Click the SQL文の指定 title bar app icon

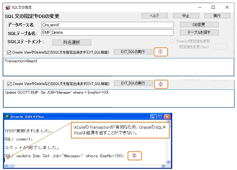[x=8, y=7]
